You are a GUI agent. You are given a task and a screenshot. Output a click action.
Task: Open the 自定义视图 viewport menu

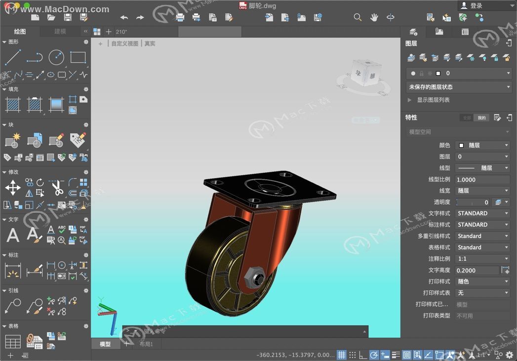(x=124, y=43)
